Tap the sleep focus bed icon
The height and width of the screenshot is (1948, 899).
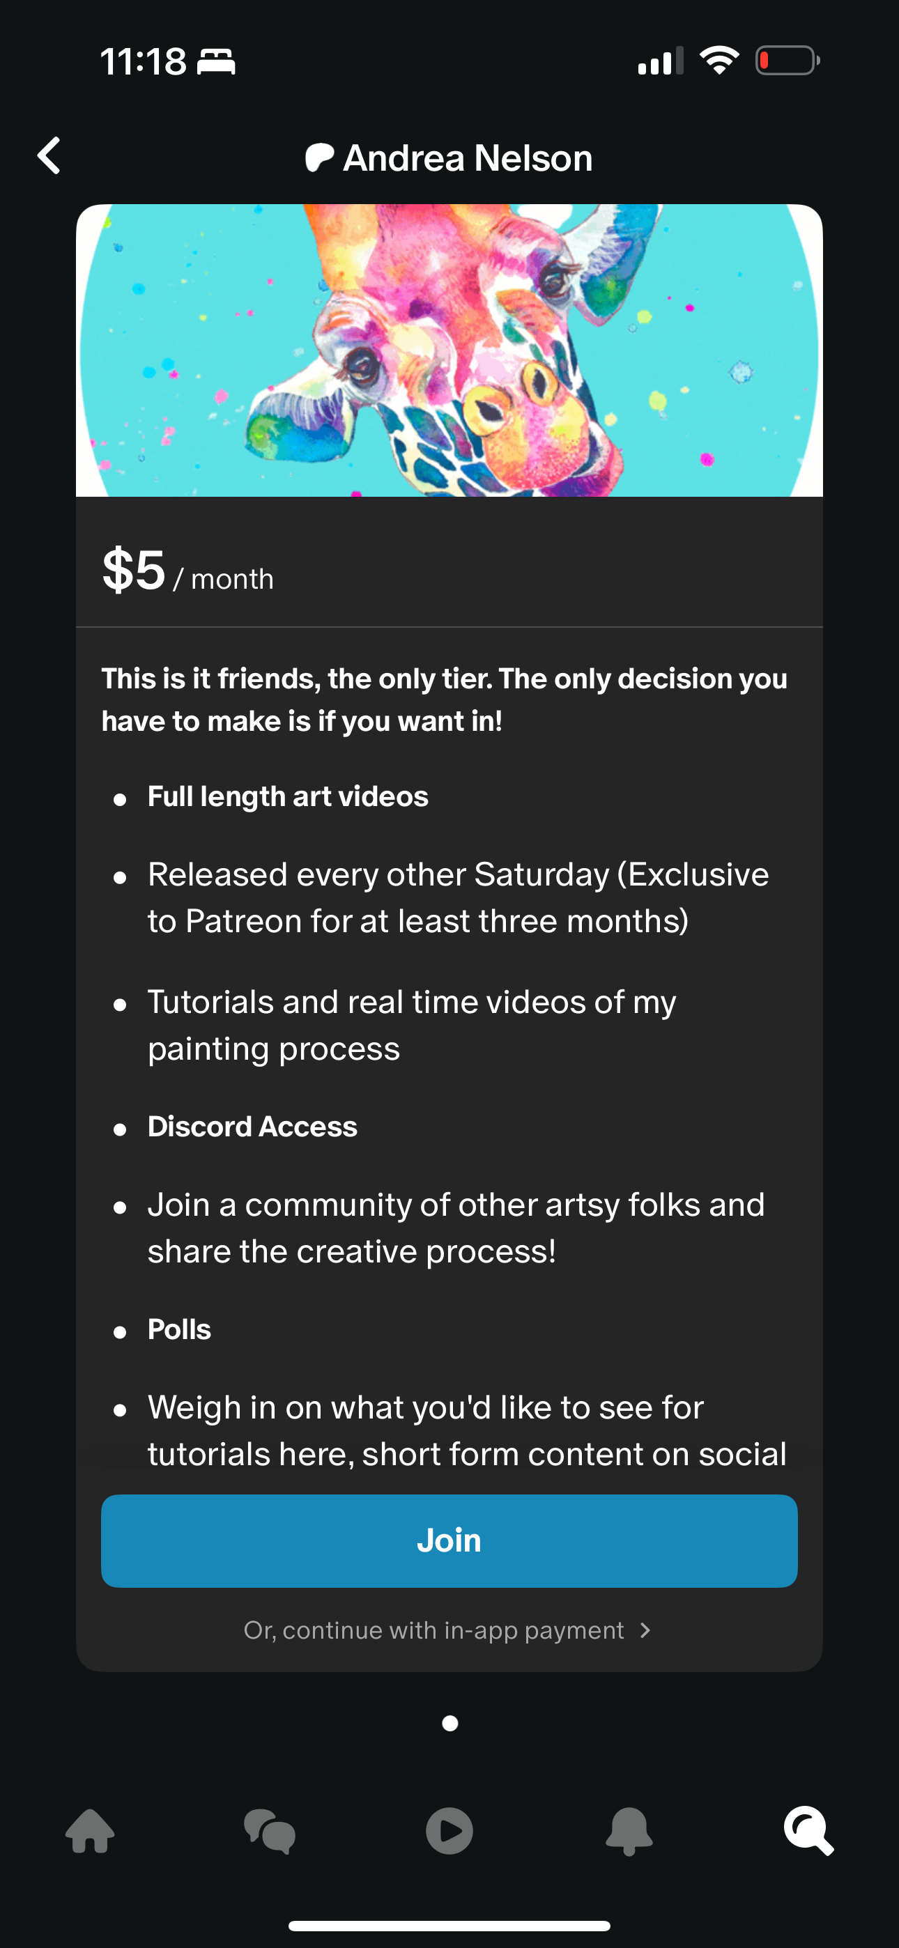point(217,61)
